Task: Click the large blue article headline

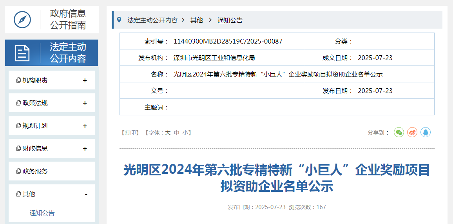Action: [277, 178]
